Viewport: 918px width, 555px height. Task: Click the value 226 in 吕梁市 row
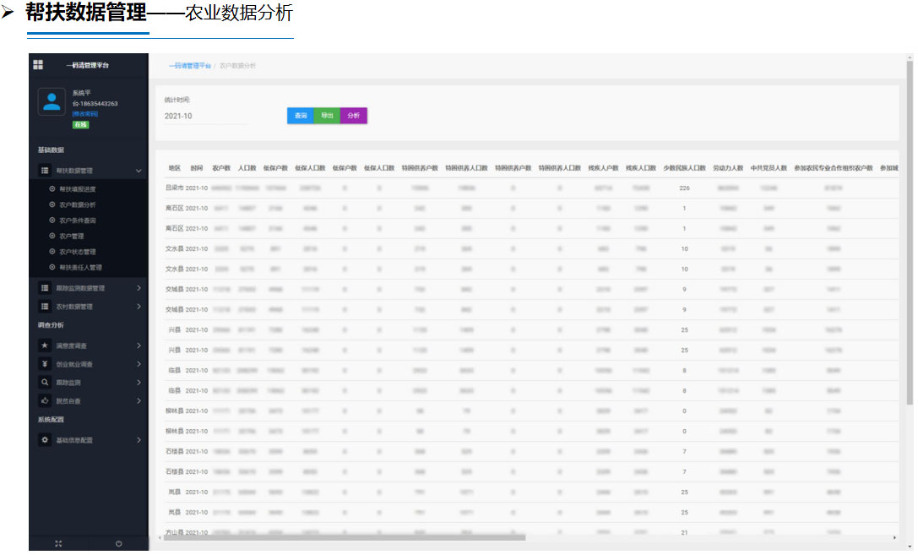(684, 188)
